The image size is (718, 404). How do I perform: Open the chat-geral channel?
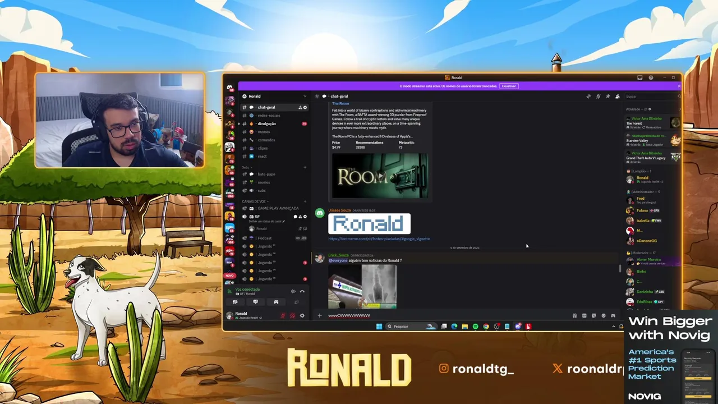pos(274,107)
